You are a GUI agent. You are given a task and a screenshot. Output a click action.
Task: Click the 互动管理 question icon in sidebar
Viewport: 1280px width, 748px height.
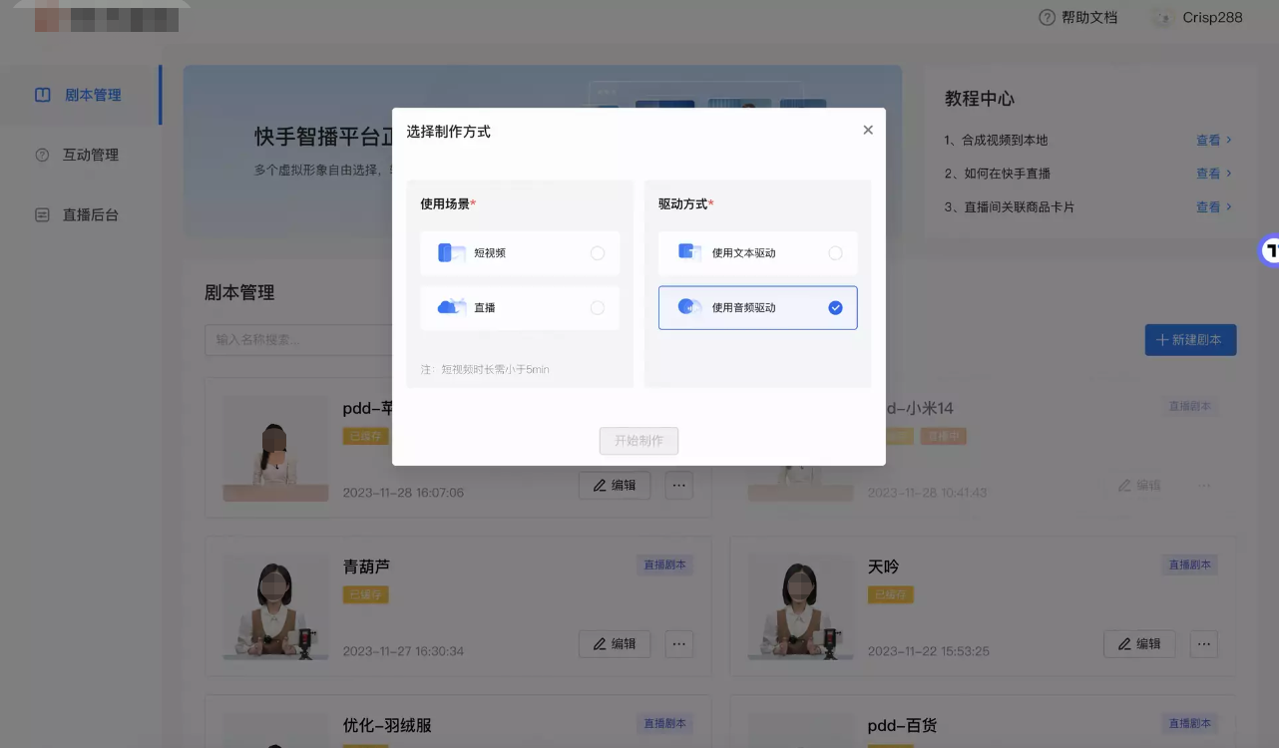pos(41,155)
